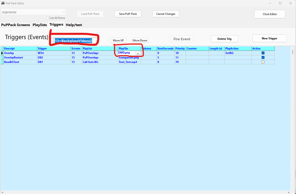
Task: Click the PlayAction column header
Action: pyautogui.click(x=238, y=49)
